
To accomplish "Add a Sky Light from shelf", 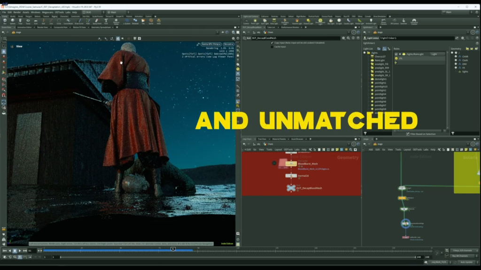I will (331, 22).
